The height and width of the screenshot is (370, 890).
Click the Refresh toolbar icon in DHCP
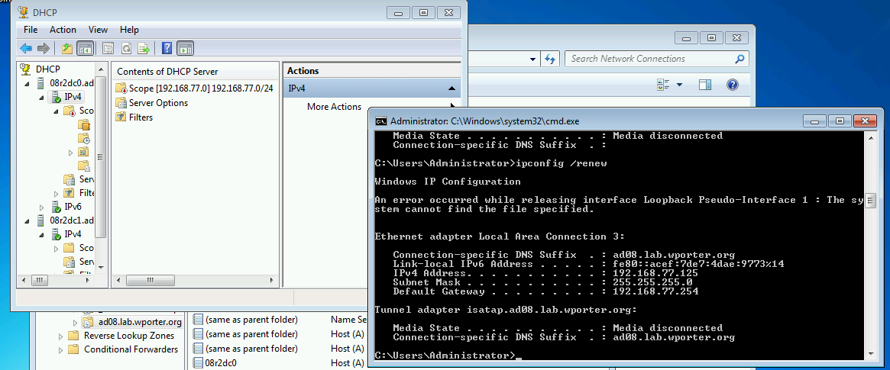pos(126,48)
